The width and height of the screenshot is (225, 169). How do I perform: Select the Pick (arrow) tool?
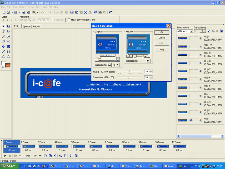pos(3,26)
